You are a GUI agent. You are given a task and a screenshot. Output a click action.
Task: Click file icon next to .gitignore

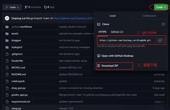[7, 54]
